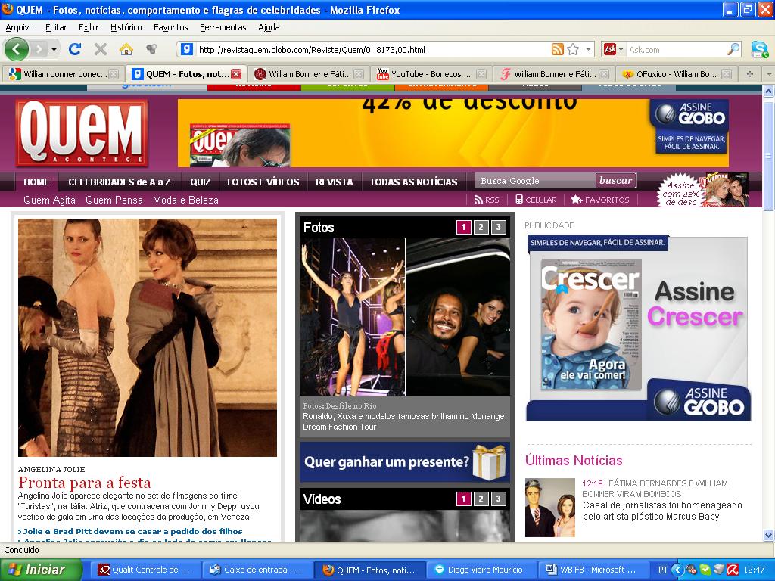The height and width of the screenshot is (581, 775).
Task: Reload the page with the refresh icon
Action: 75,49
